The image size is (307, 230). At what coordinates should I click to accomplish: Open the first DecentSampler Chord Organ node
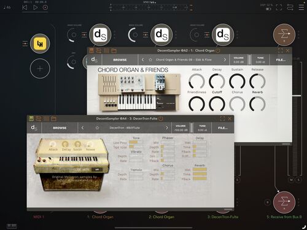(100, 35)
